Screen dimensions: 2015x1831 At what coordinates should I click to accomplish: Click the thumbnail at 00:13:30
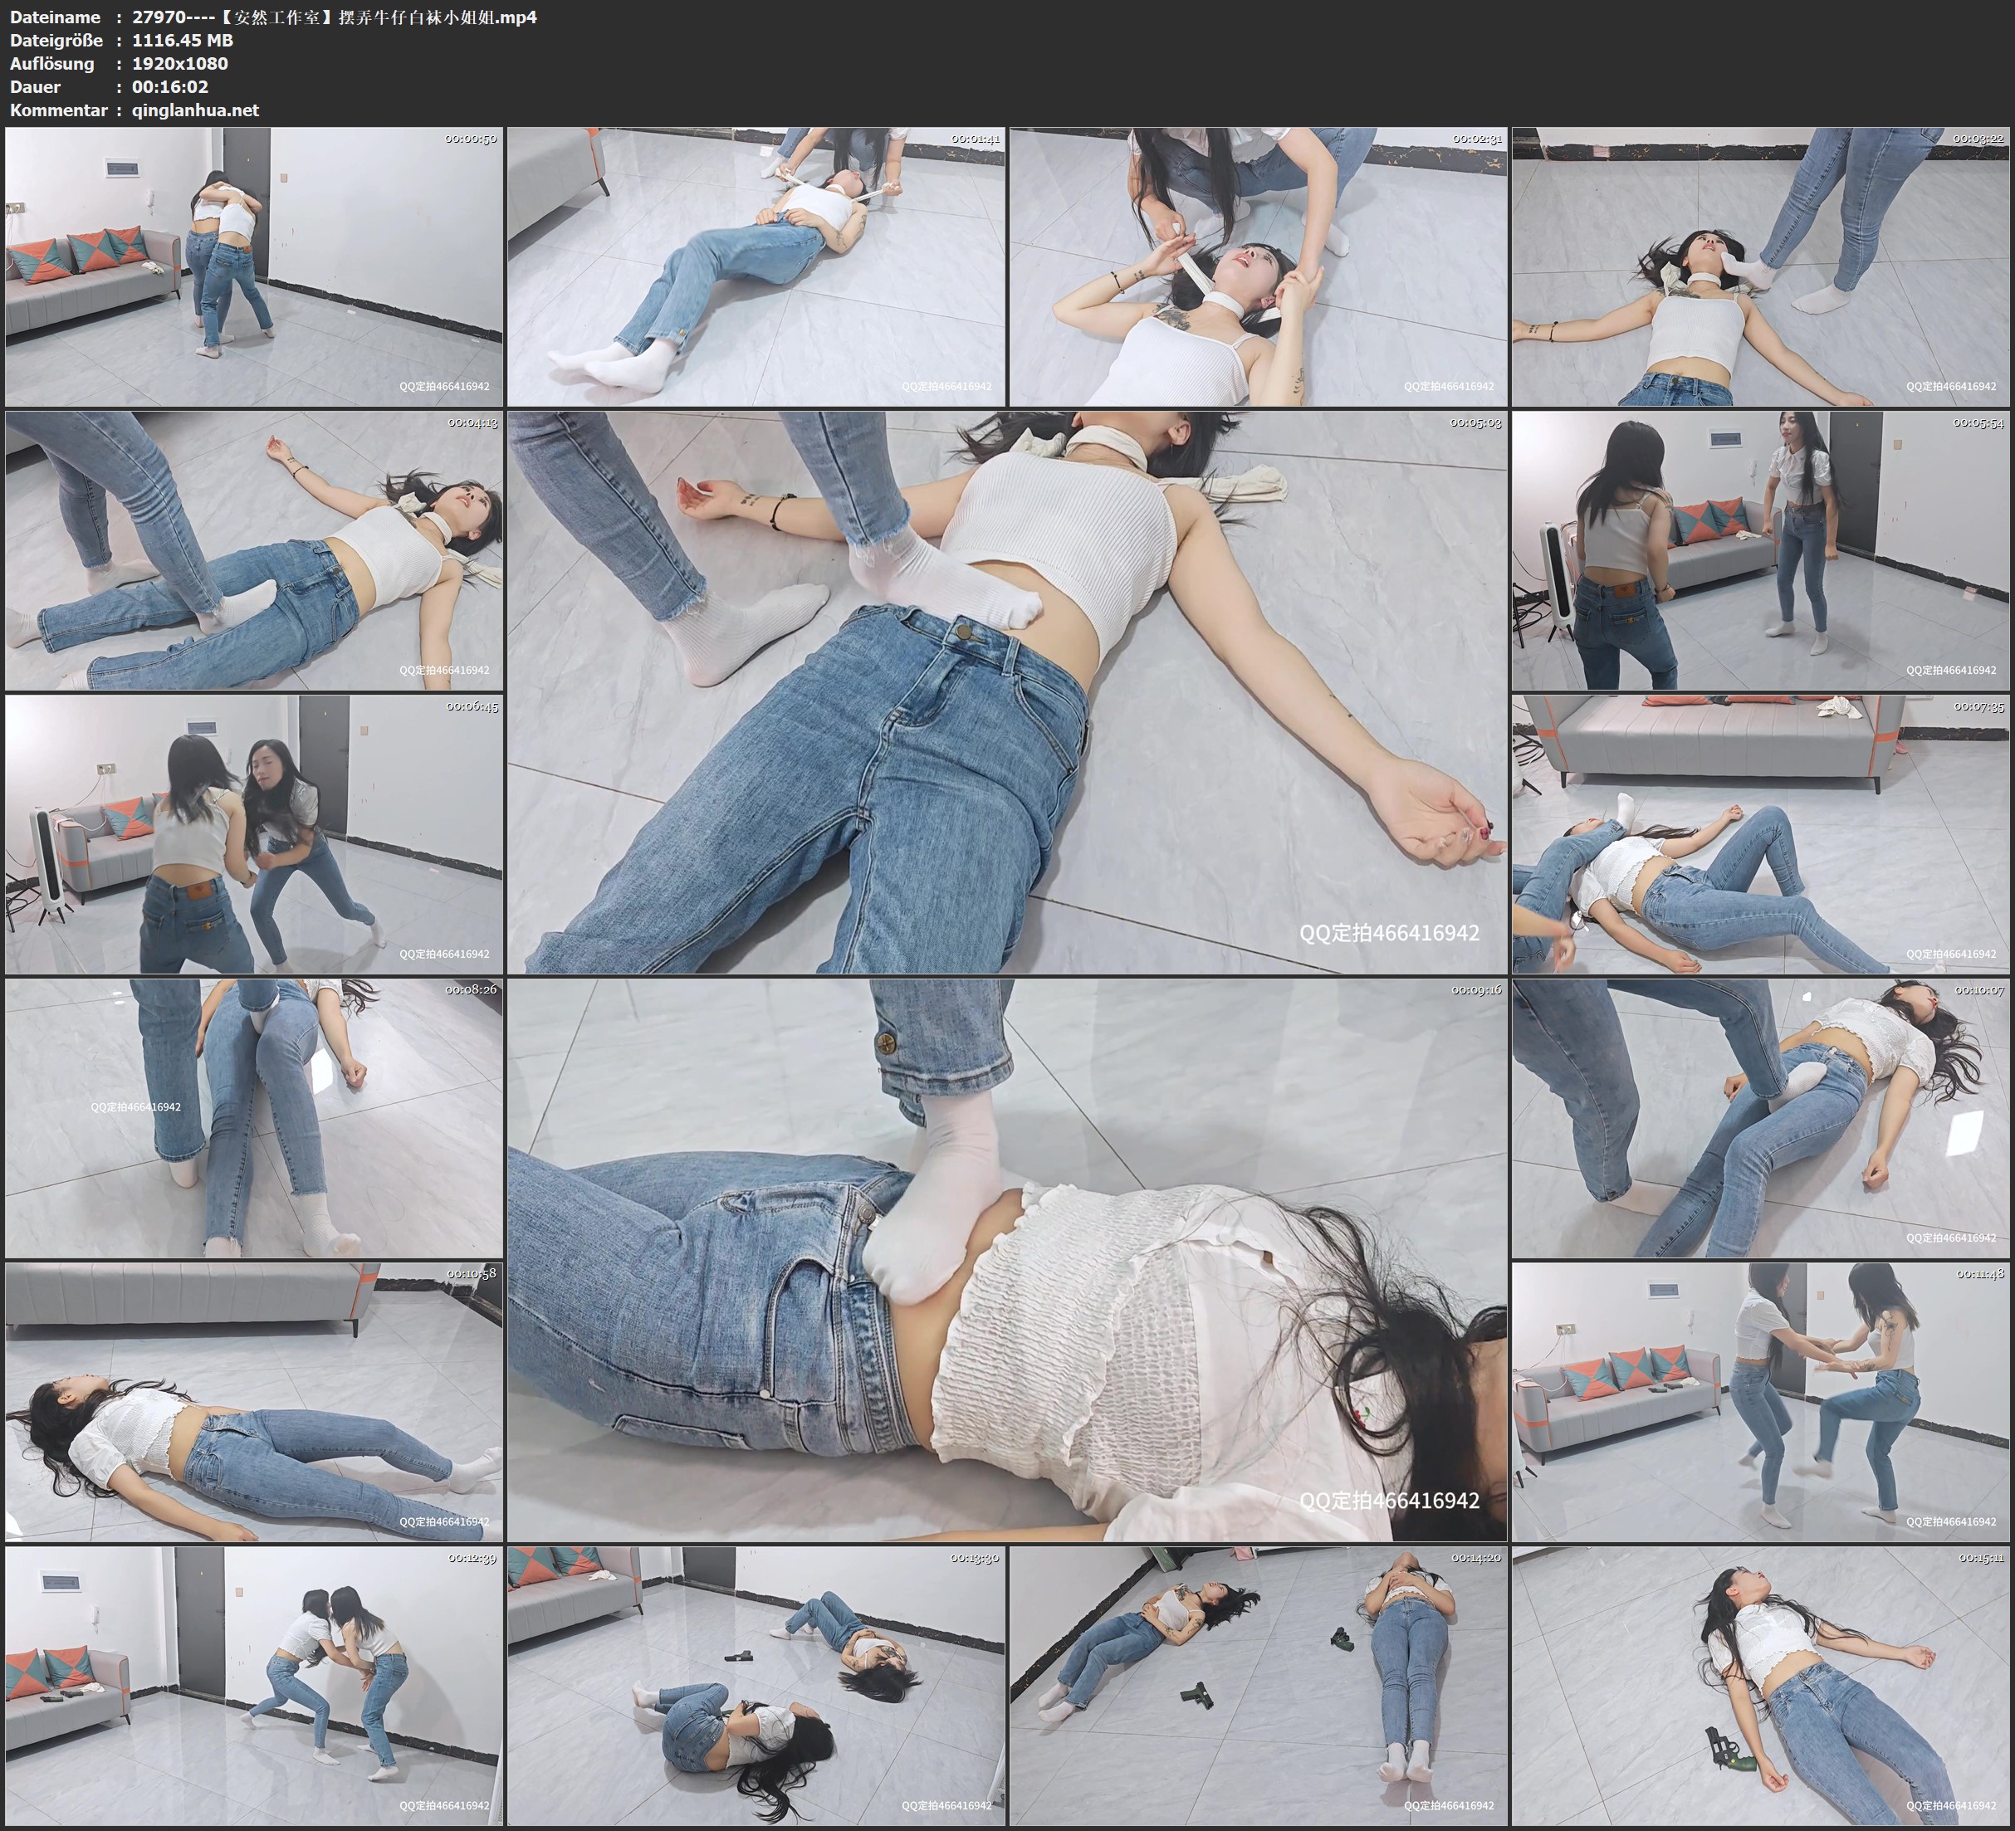pyautogui.click(x=756, y=1686)
